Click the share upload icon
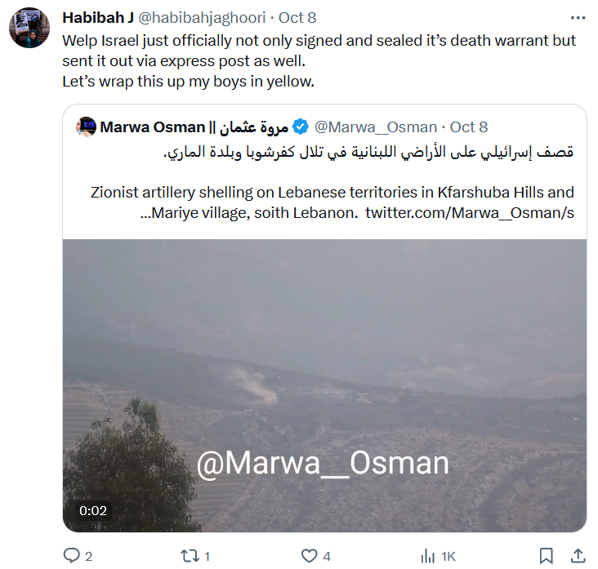598x569 pixels. tap(578, 556)
